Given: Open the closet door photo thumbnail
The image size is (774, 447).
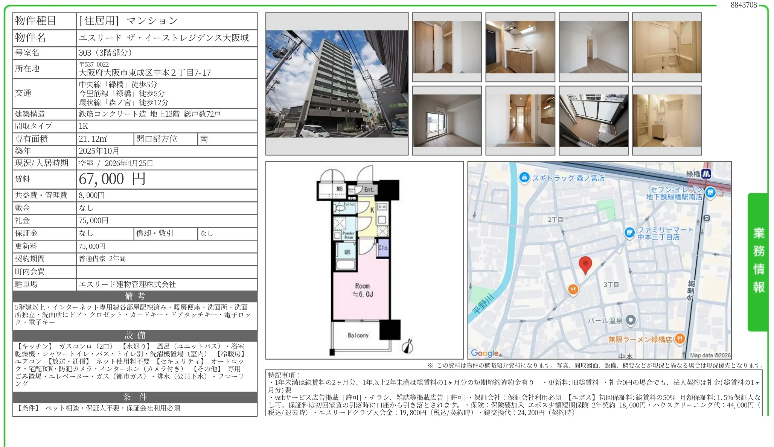Looking at the screenshot, I should click(446, 47).
